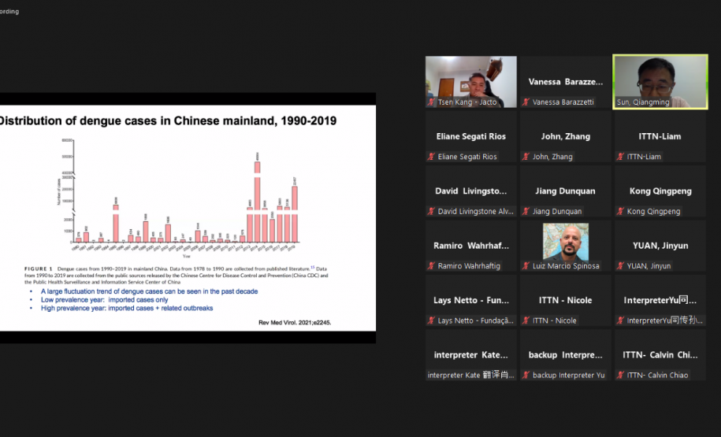Click ITTN-Liam's muted microphone icon
The width and height of the screenshot is (721, 437).
pos(621,157)
